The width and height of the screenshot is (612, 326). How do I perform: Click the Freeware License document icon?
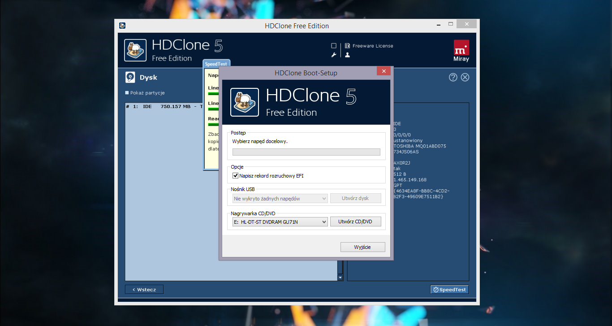347,46
